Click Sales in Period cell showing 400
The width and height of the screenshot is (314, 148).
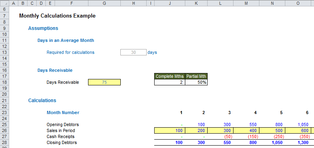(246, 130)
